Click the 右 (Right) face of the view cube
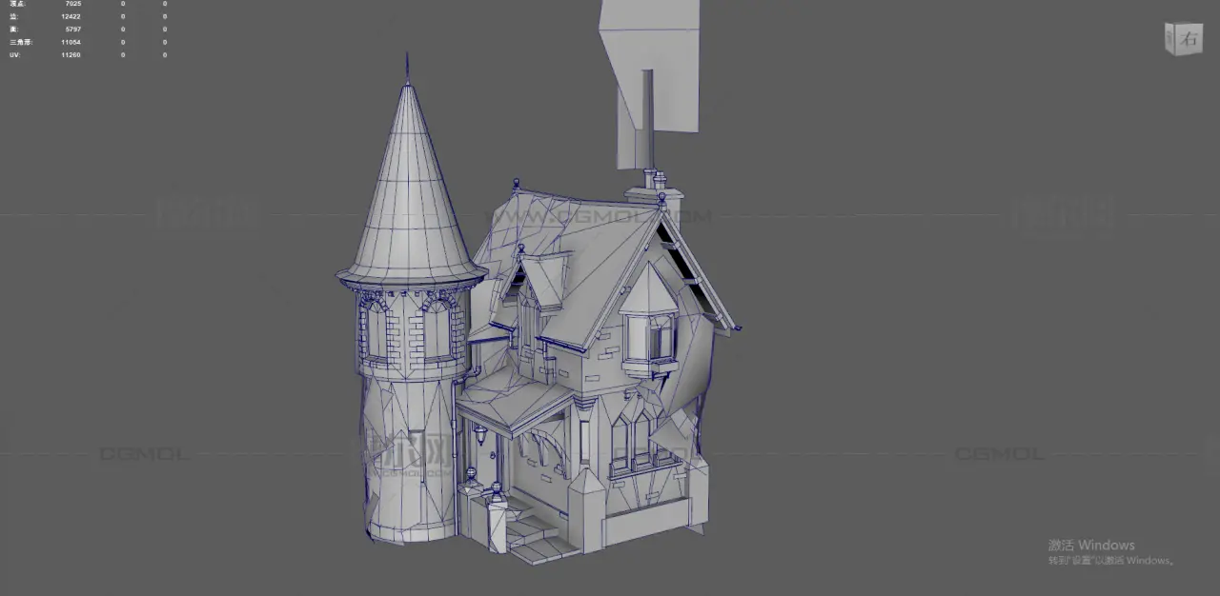The height and width of the screenshot is (596, 1220). [x=1189, y=40]
